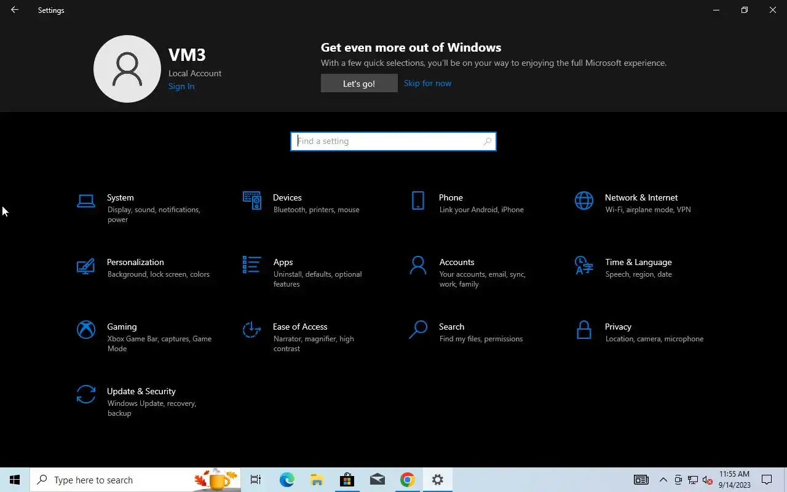Expand the hidden system tray icons chevron
Image resolution: width=787 pixels, height=492 pixels.
[x=663, y=480]
